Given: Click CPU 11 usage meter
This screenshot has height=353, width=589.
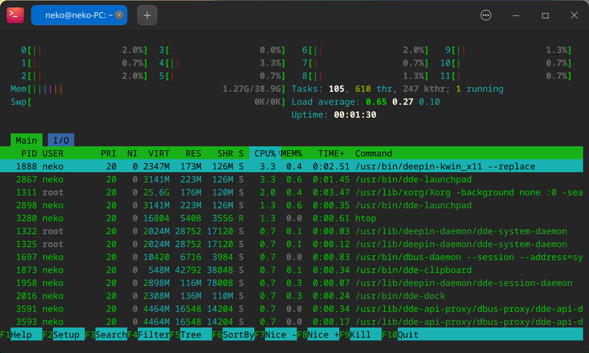Looking at the screenshot, I should click(506, 76).
